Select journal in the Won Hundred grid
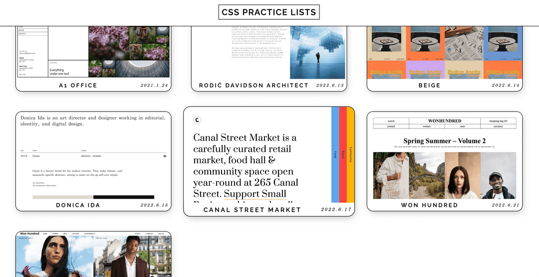This screenshot has height=277, width=539. pyautogui.click(x=391, y=127)
